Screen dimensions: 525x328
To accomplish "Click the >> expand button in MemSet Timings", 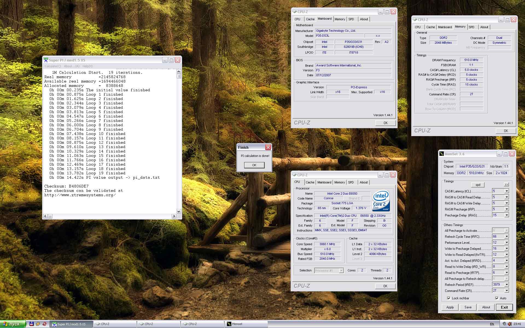I will pyautogui.click(x=506, y=185).
